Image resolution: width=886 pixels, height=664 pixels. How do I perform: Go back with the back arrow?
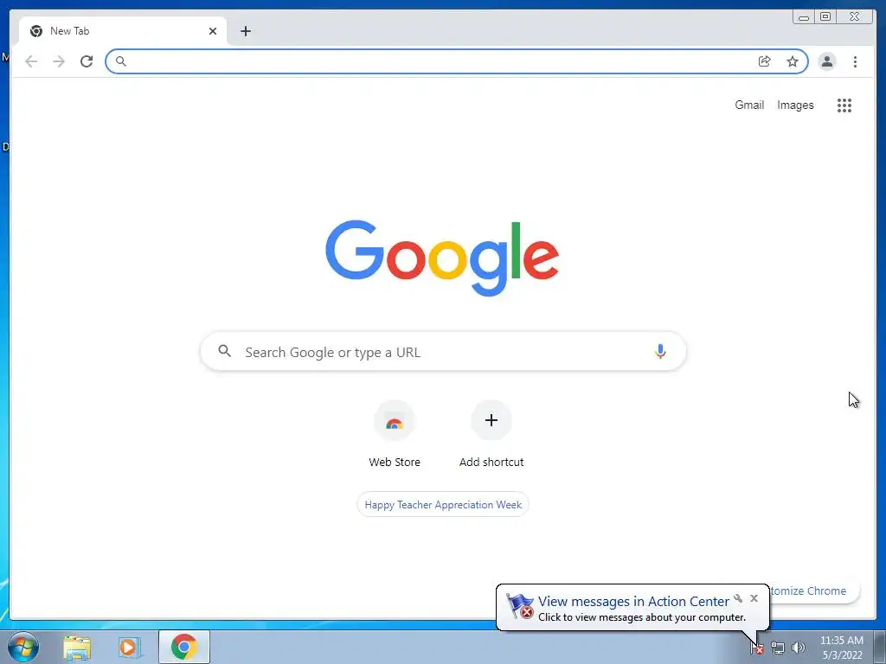(31, 61)
